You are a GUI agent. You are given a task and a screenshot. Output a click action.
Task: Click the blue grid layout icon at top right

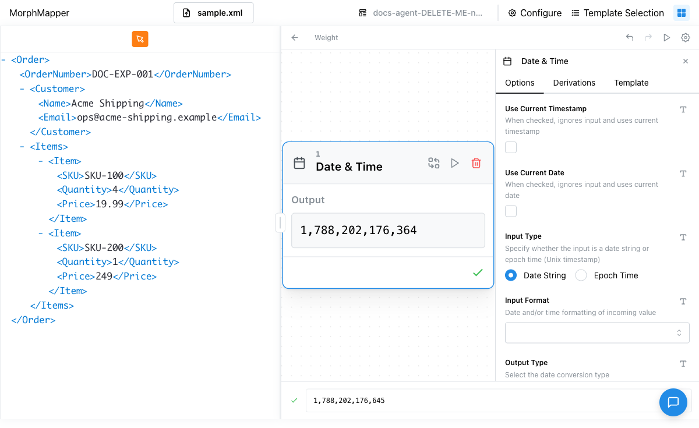click(681, 13)
